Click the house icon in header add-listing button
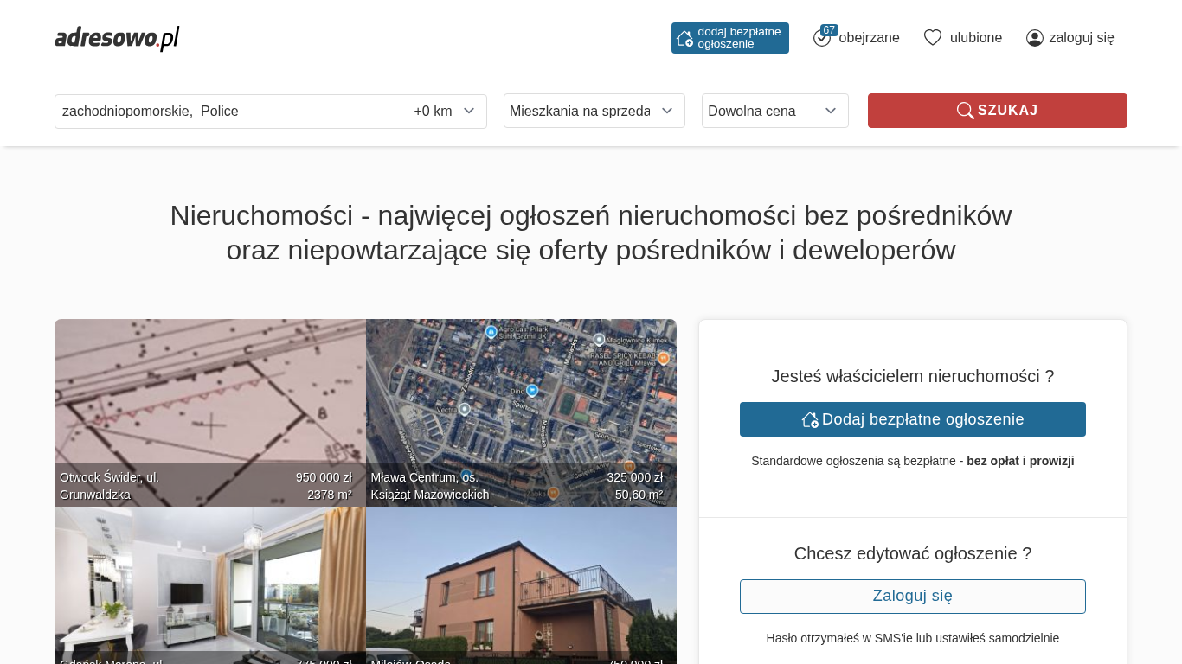 [x=684, y=38]
